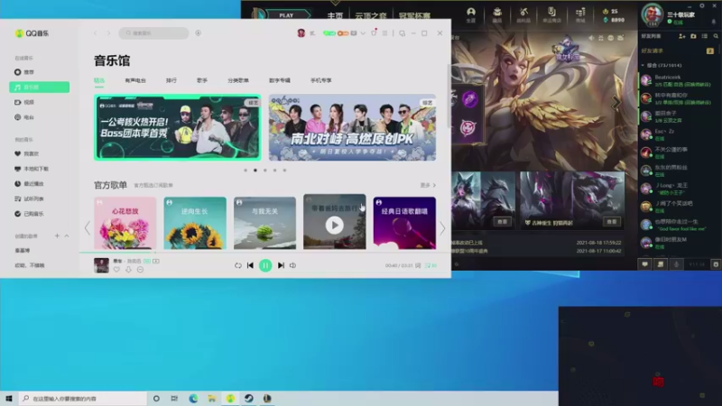Viewport: 722px width, 406px height.
Task: Open the 南北对峙 高燃原创PK banner
Action: [352, 127]
